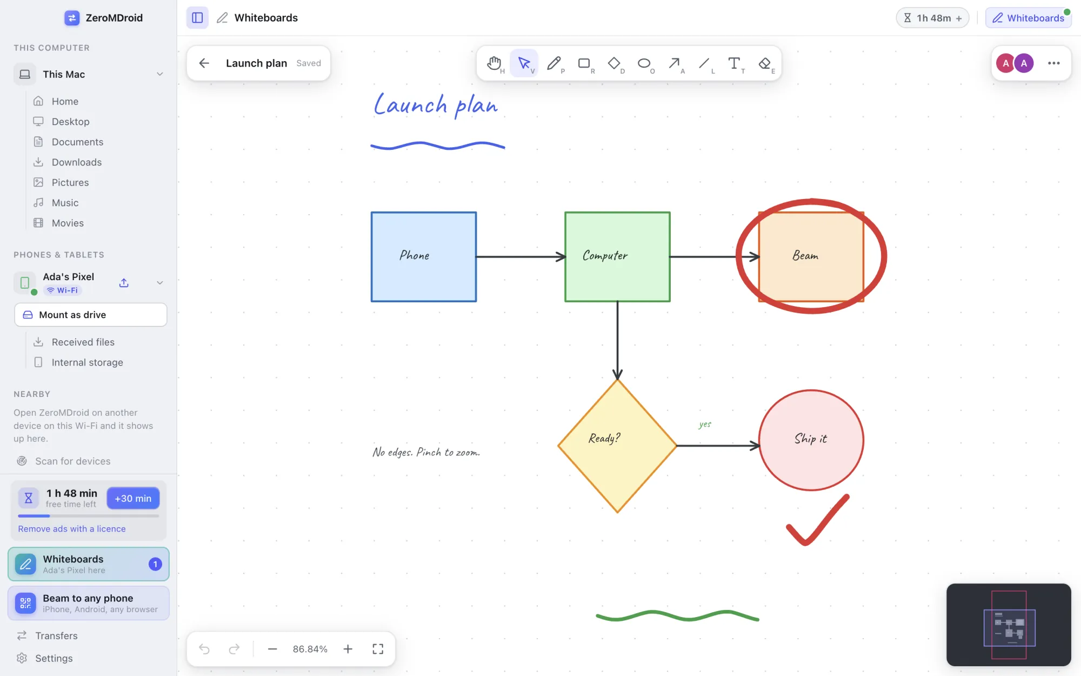Click the Launch plan board title
Viewport: 1081px width, 676px height.
(x=256, y=63)
